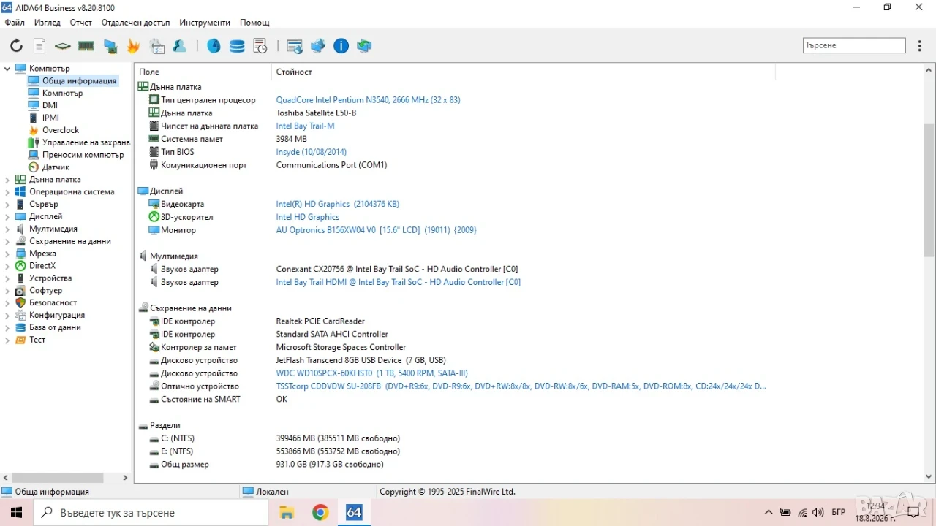Open the Insyde (10/08/2014) BIOS link
936x526 pixels.
click(x=311, y=152)
